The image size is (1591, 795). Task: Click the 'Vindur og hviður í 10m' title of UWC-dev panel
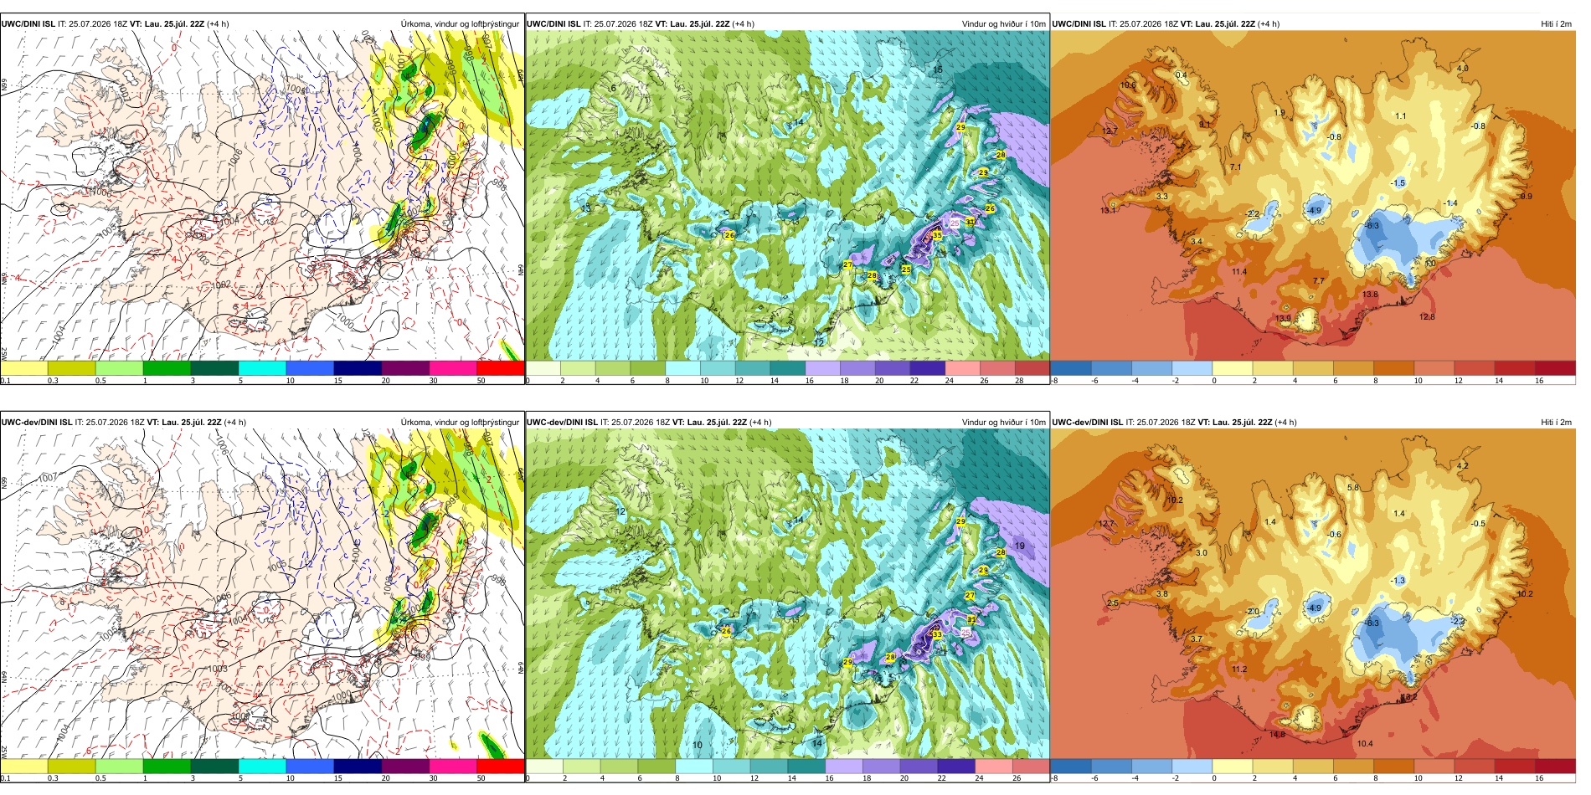coord(1003,422)
